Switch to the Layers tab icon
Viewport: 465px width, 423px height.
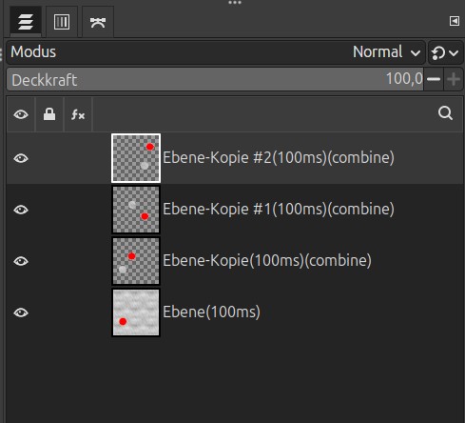26,22
